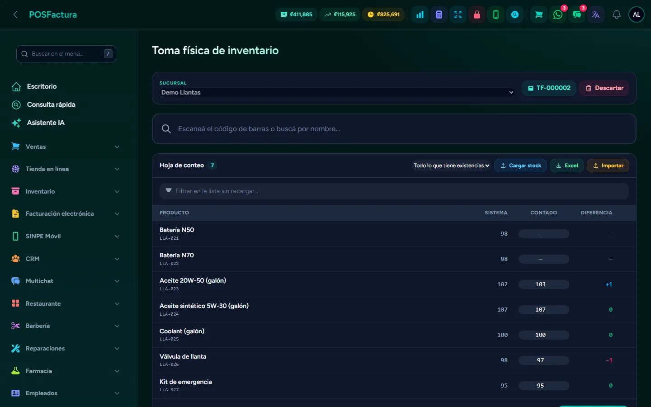Click the Cargar stock button
This screenshot has height=407, width=651.
[x=520, y=166]
